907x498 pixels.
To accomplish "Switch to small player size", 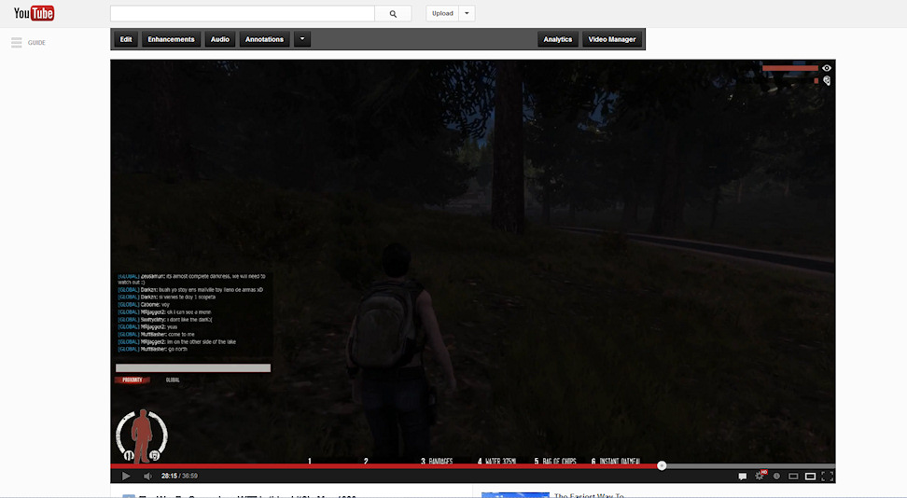I will 793,476.
